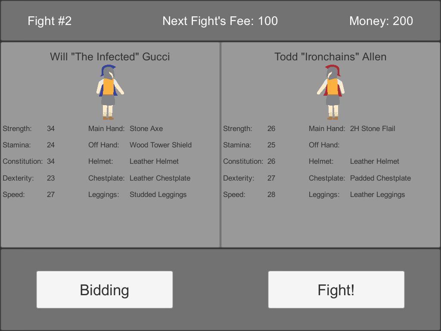Click Padded Chestplate on Todd's panel

click(381, 178)
